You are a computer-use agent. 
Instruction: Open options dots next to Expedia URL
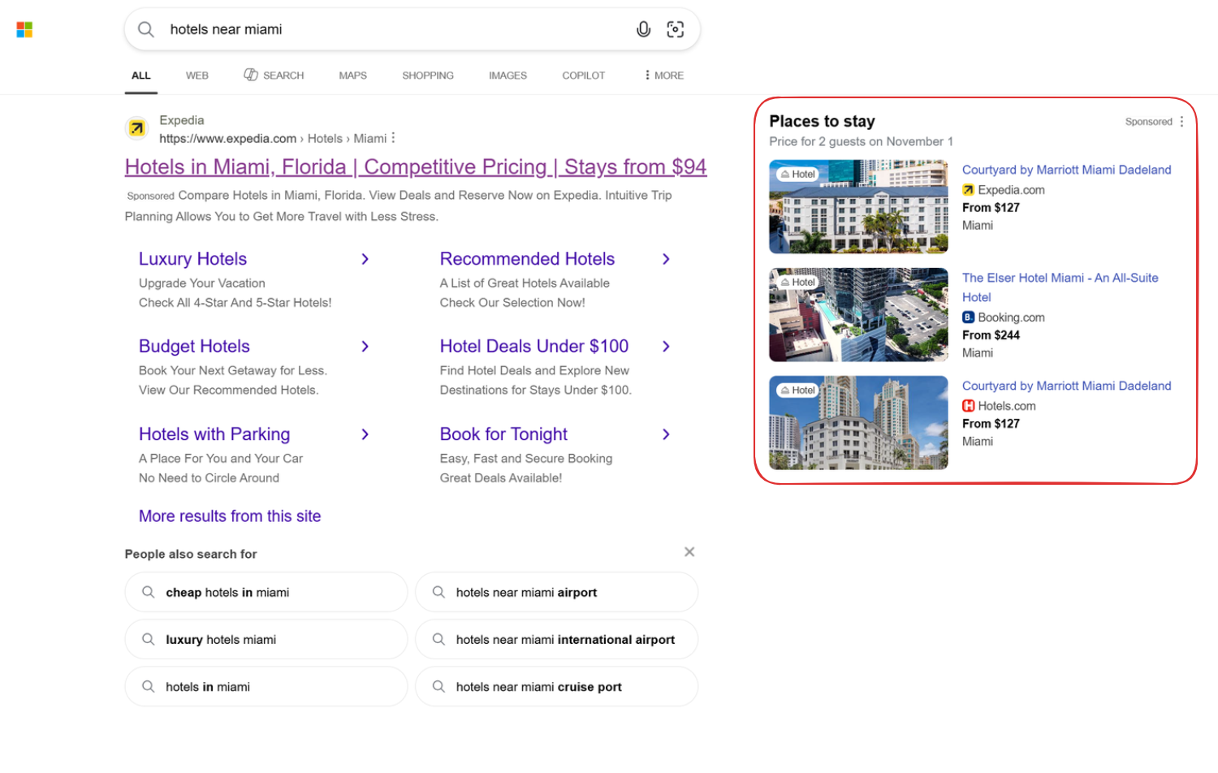[393, 138]
